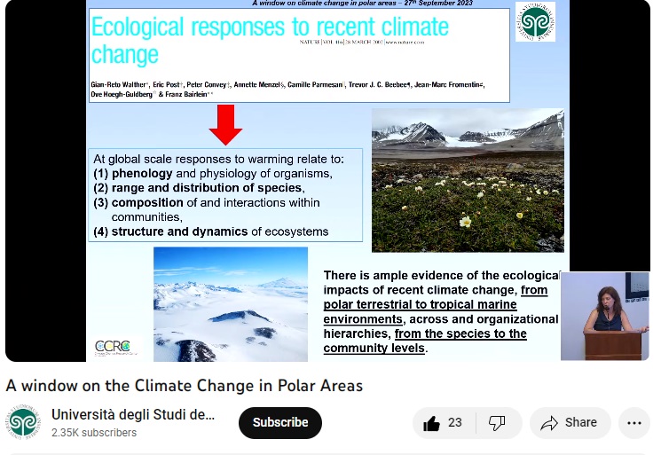The image size is (661, 455).
Task: Click the 2.35K subscribers count text
Action: (x=94, y=433)
